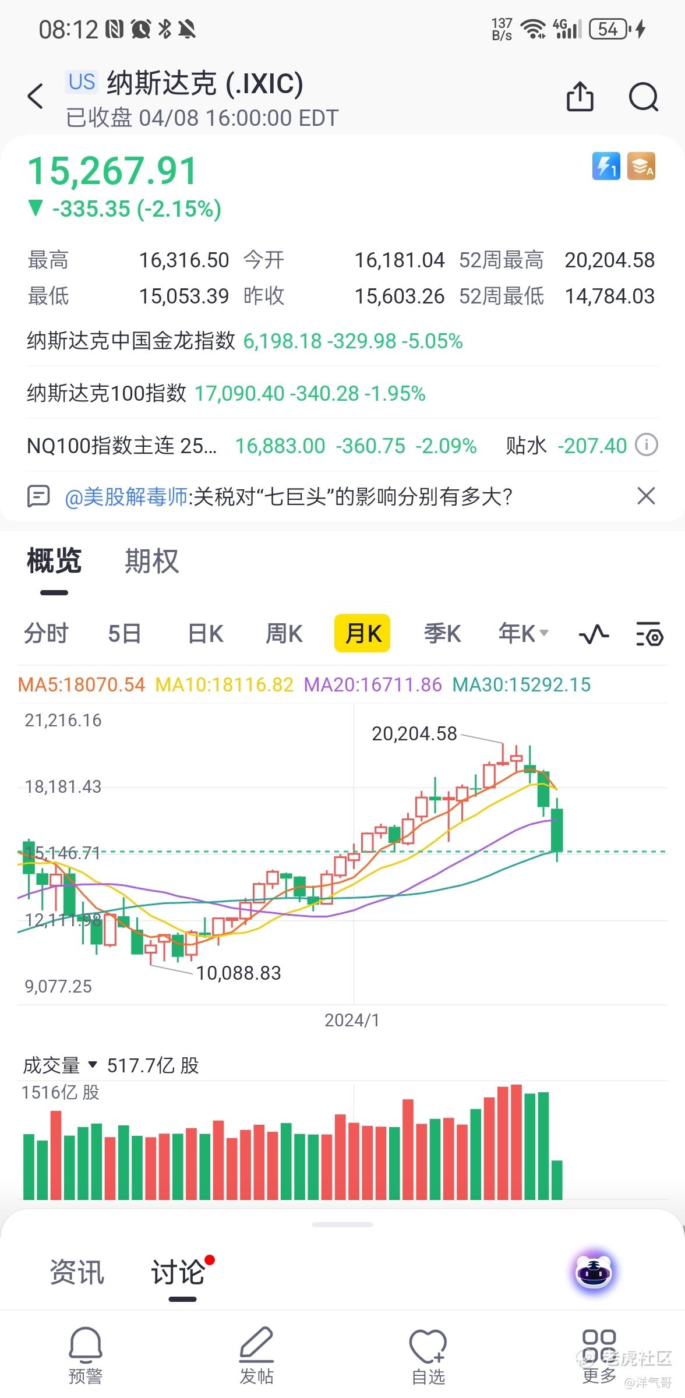Tap 今开 value 16,181.04
The width and height of the screenshot is (685, 1398).
(400, 260)
